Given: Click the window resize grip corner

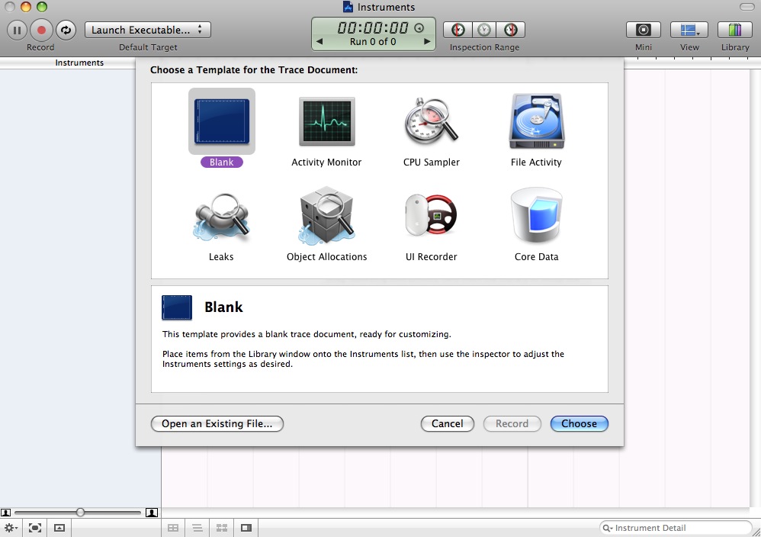Looking at the screenshot, I should point(756,532).
